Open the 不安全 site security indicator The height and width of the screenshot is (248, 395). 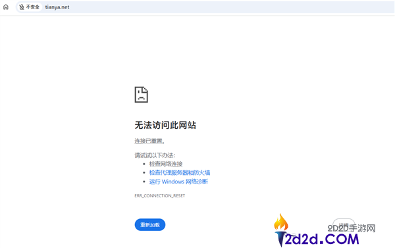(x=29, y=7)
